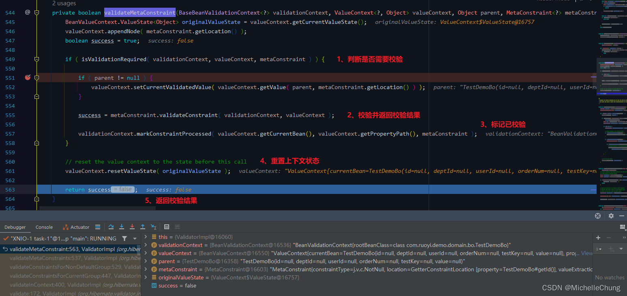Expand the validationContext variable node
The image size is (627, 296).
(x=146, y=245)
